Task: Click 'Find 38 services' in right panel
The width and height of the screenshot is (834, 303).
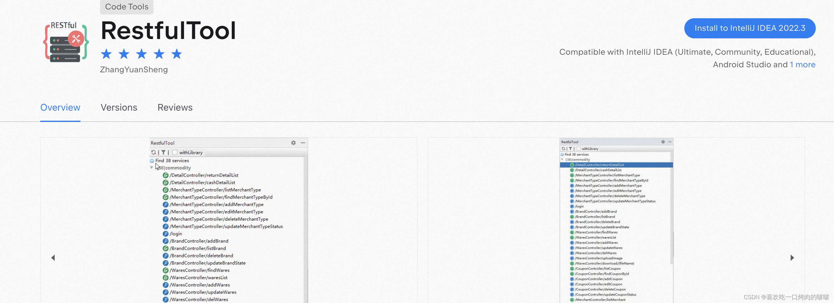Action: point(576,154)
